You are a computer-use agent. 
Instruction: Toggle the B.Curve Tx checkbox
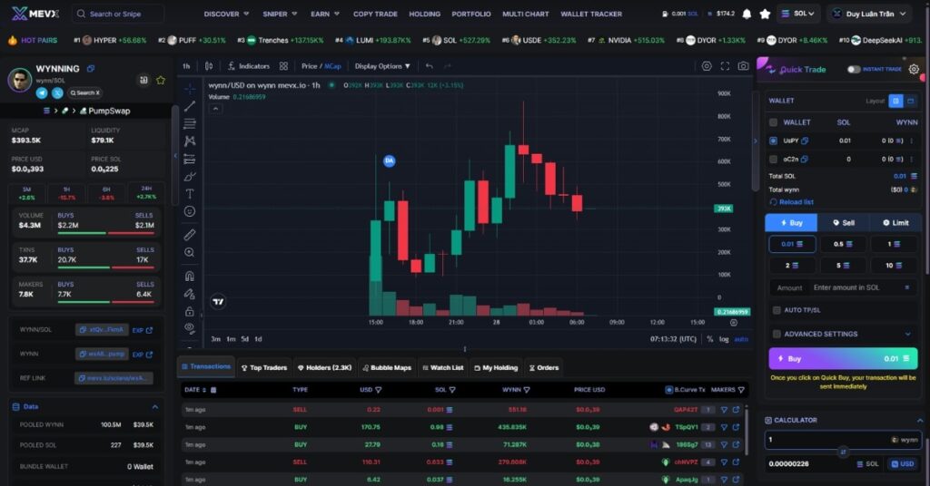tap(669, 390)
